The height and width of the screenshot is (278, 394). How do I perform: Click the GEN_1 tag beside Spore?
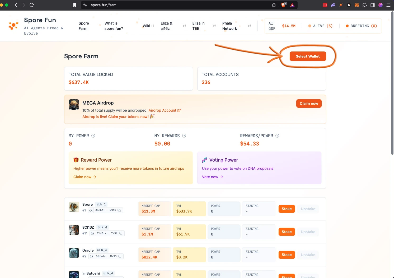pyautogui.click(x=101, y=204)
